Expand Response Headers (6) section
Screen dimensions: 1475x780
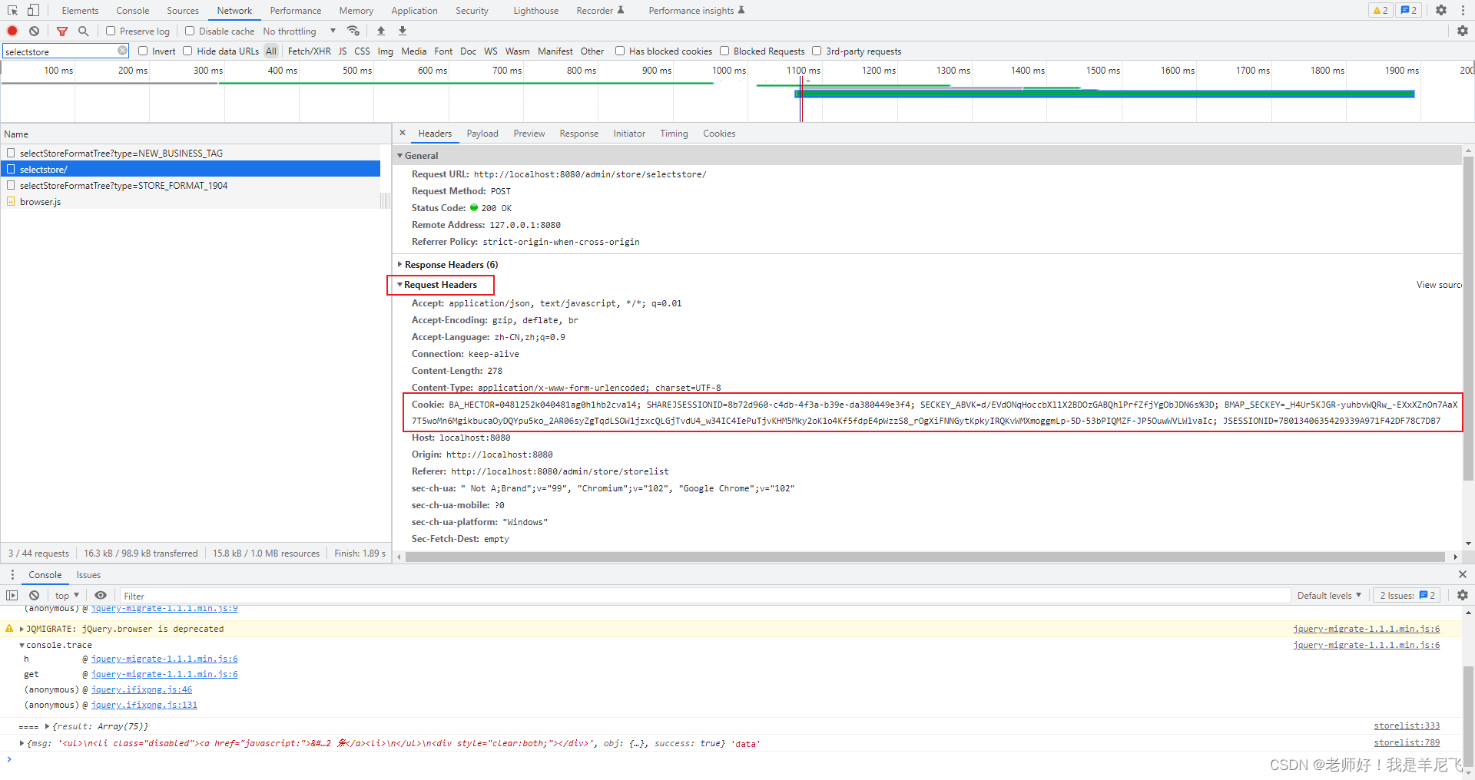pyautogui.click(x=399, y=264)
